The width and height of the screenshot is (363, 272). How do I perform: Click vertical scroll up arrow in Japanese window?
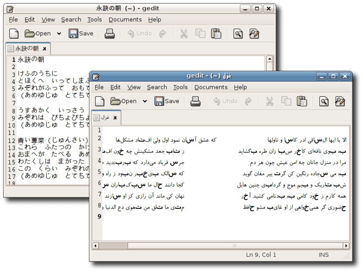click(x=270, y=59)
